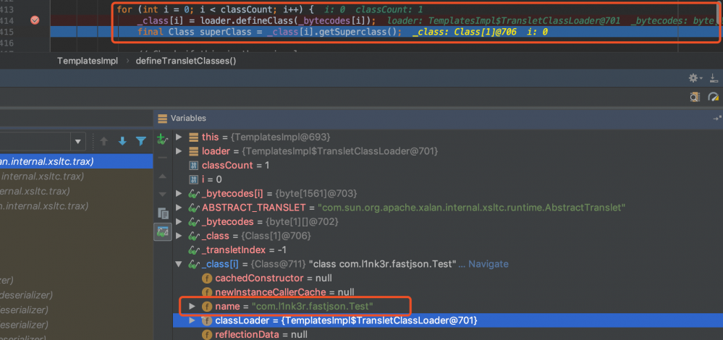723x340 pixels.
Task: Select the i = 0 variable row
Action: click(447, 179)
